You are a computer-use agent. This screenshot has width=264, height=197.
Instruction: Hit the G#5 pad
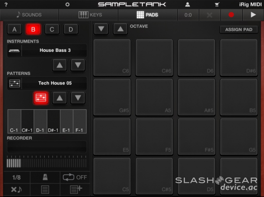112,97
